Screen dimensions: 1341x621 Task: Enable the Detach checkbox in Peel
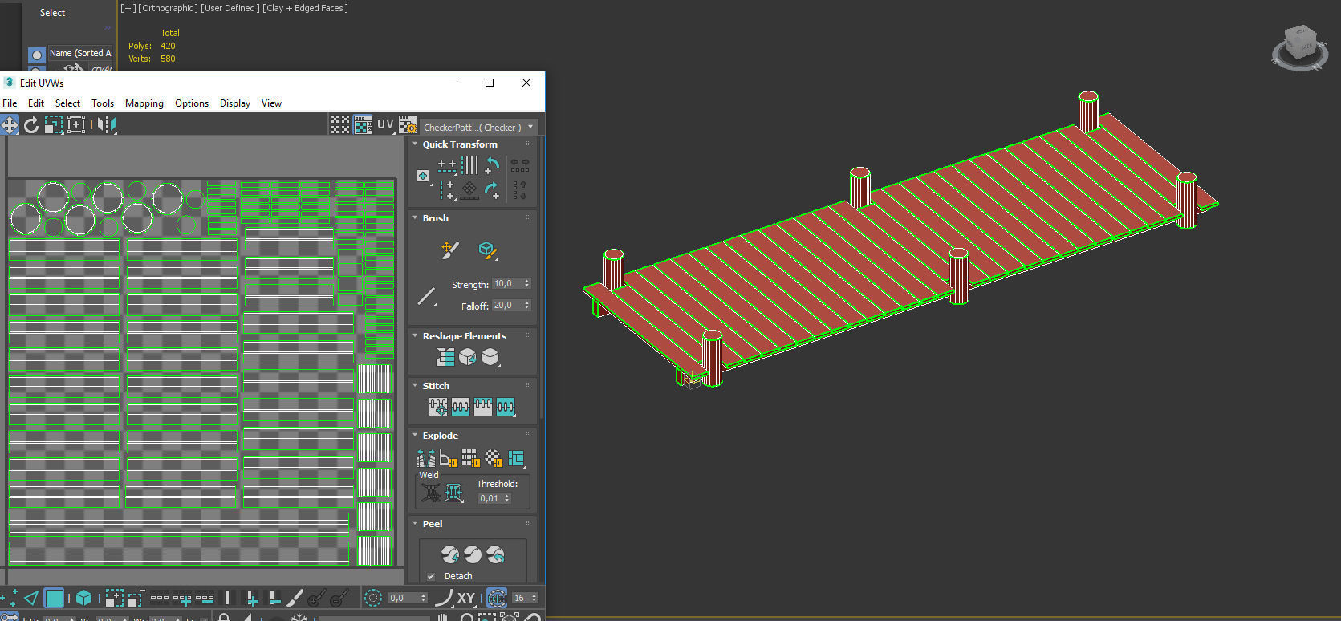431,576
